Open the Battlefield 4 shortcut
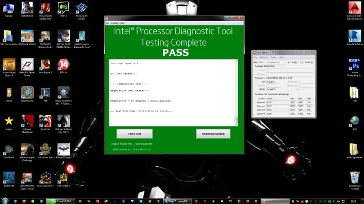The width and height of the screenshot is (364, 204). 27,8
